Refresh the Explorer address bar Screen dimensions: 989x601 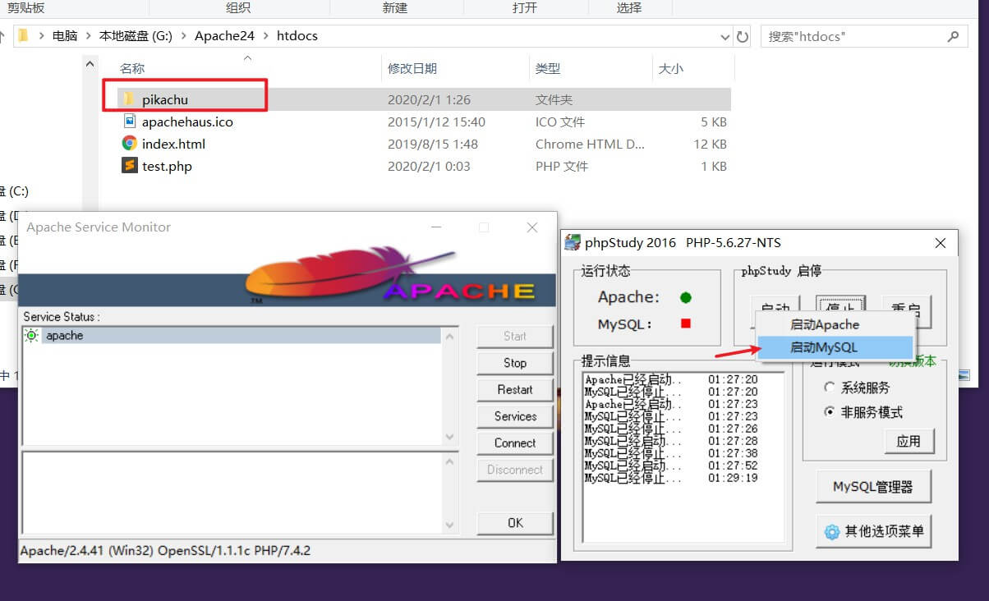(x=743, y=36)
